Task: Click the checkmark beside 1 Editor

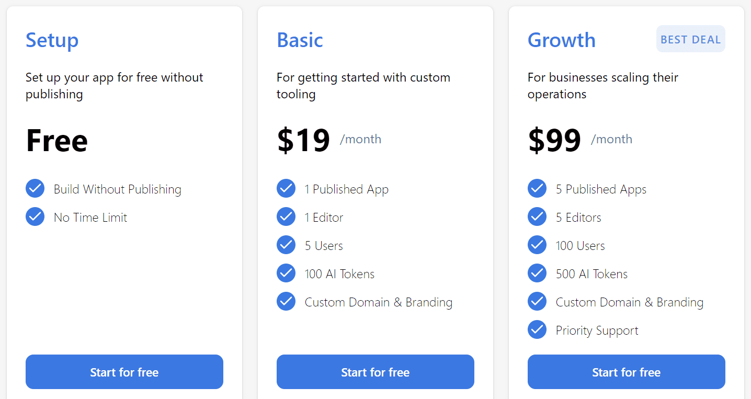Action: pos(286,216)
